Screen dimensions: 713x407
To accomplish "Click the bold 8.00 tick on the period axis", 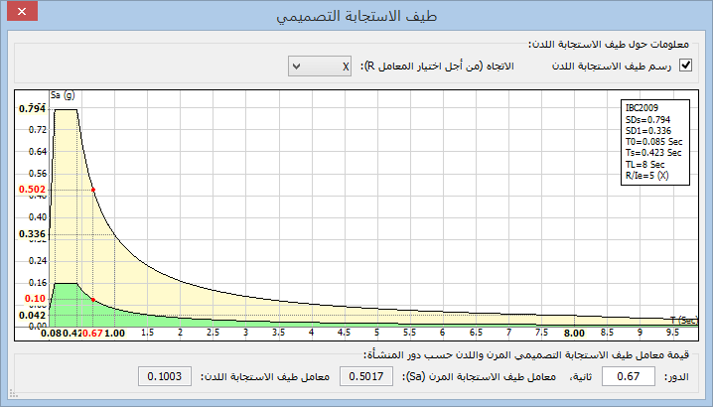I will [573, 334].
